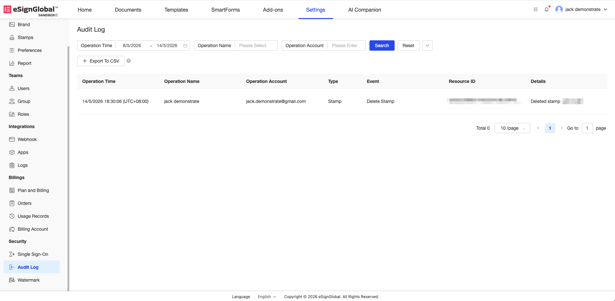The height and width of the screenshot is (301, 615).
Task: Click the Go to page number field
Action: click(x=587, y=128)
